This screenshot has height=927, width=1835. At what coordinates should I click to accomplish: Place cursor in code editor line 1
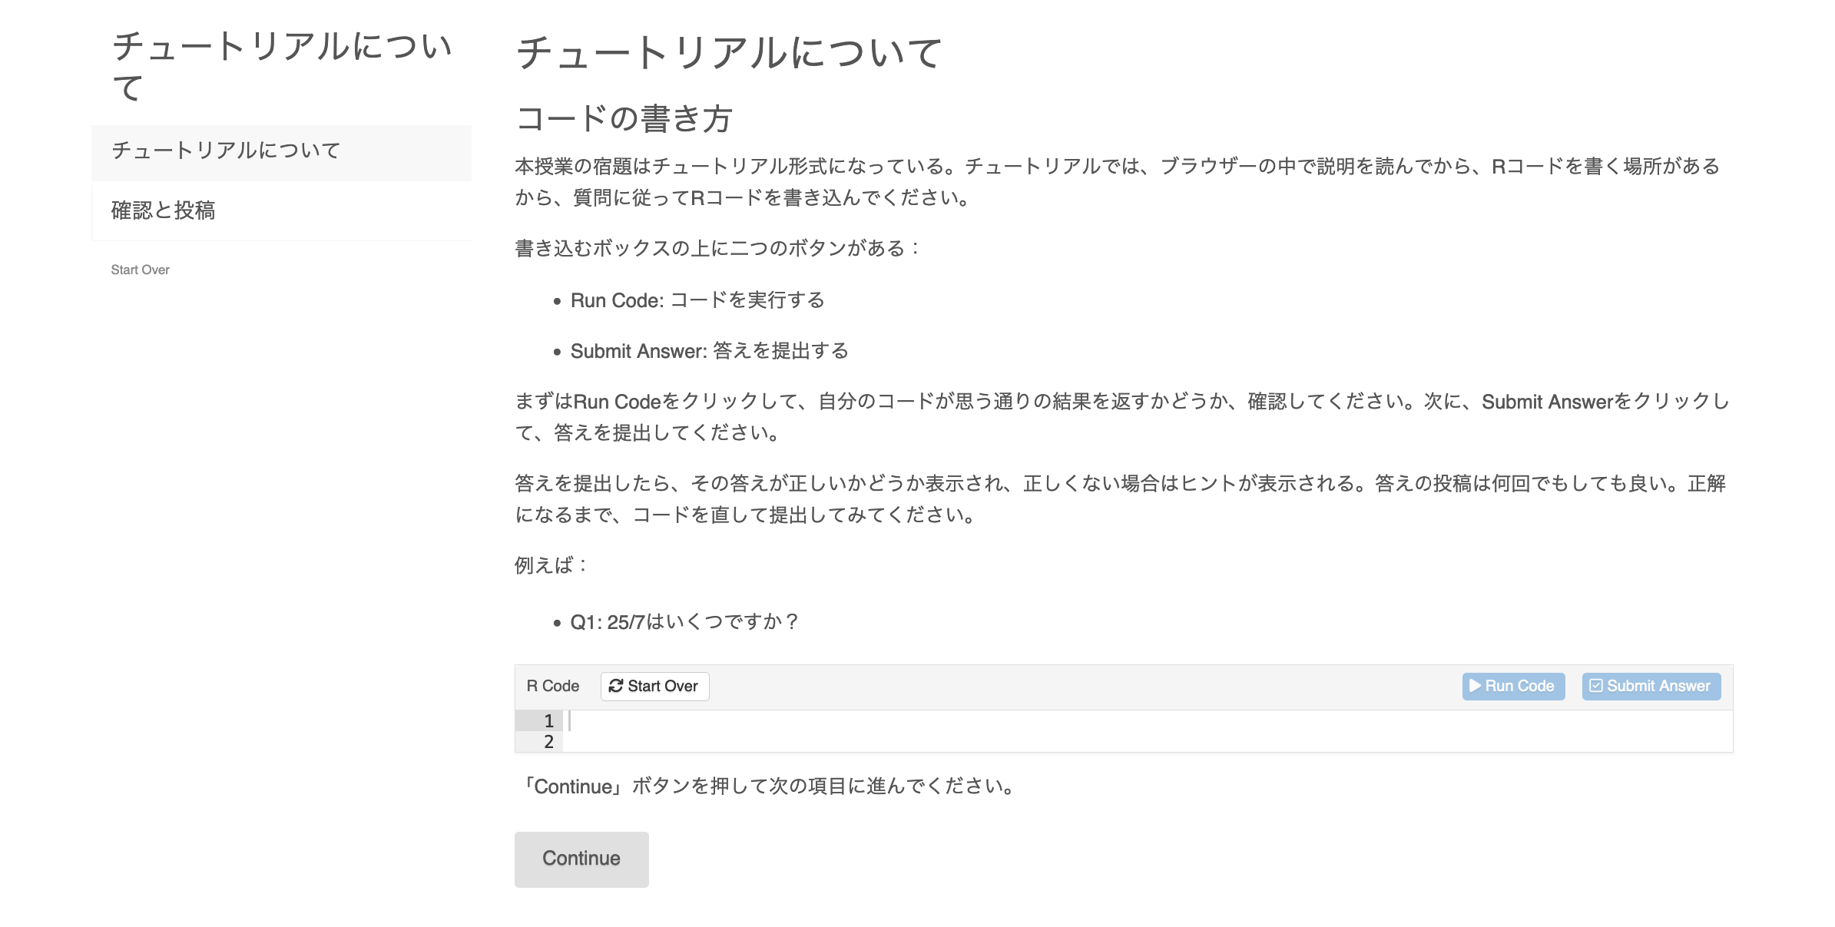[x=1075, y=721]
